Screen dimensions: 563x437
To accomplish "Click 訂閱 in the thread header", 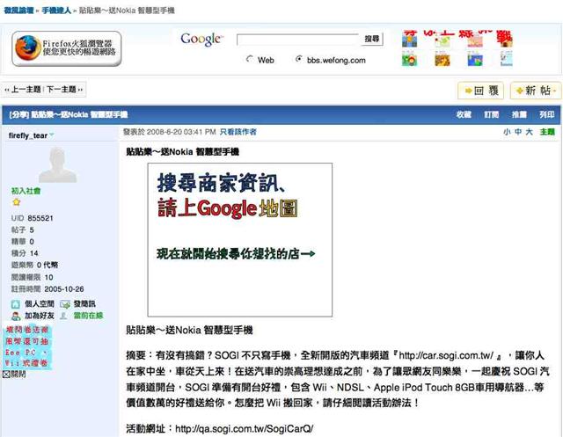I will pos(491,114).
